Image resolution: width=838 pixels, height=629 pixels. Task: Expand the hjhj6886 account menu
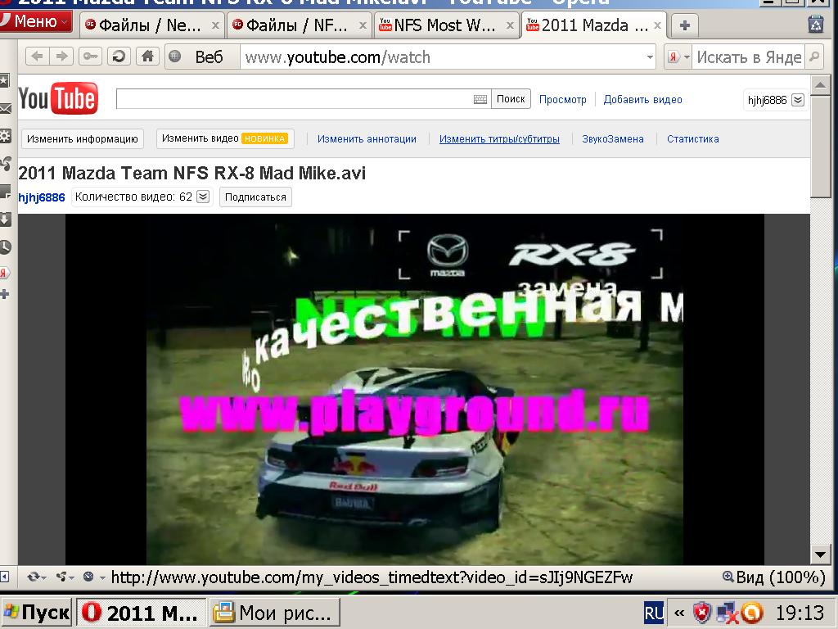(x=798, y=100)
